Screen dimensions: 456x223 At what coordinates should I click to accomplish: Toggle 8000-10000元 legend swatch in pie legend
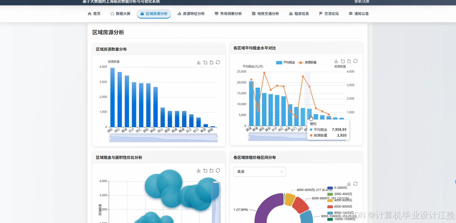330,213
